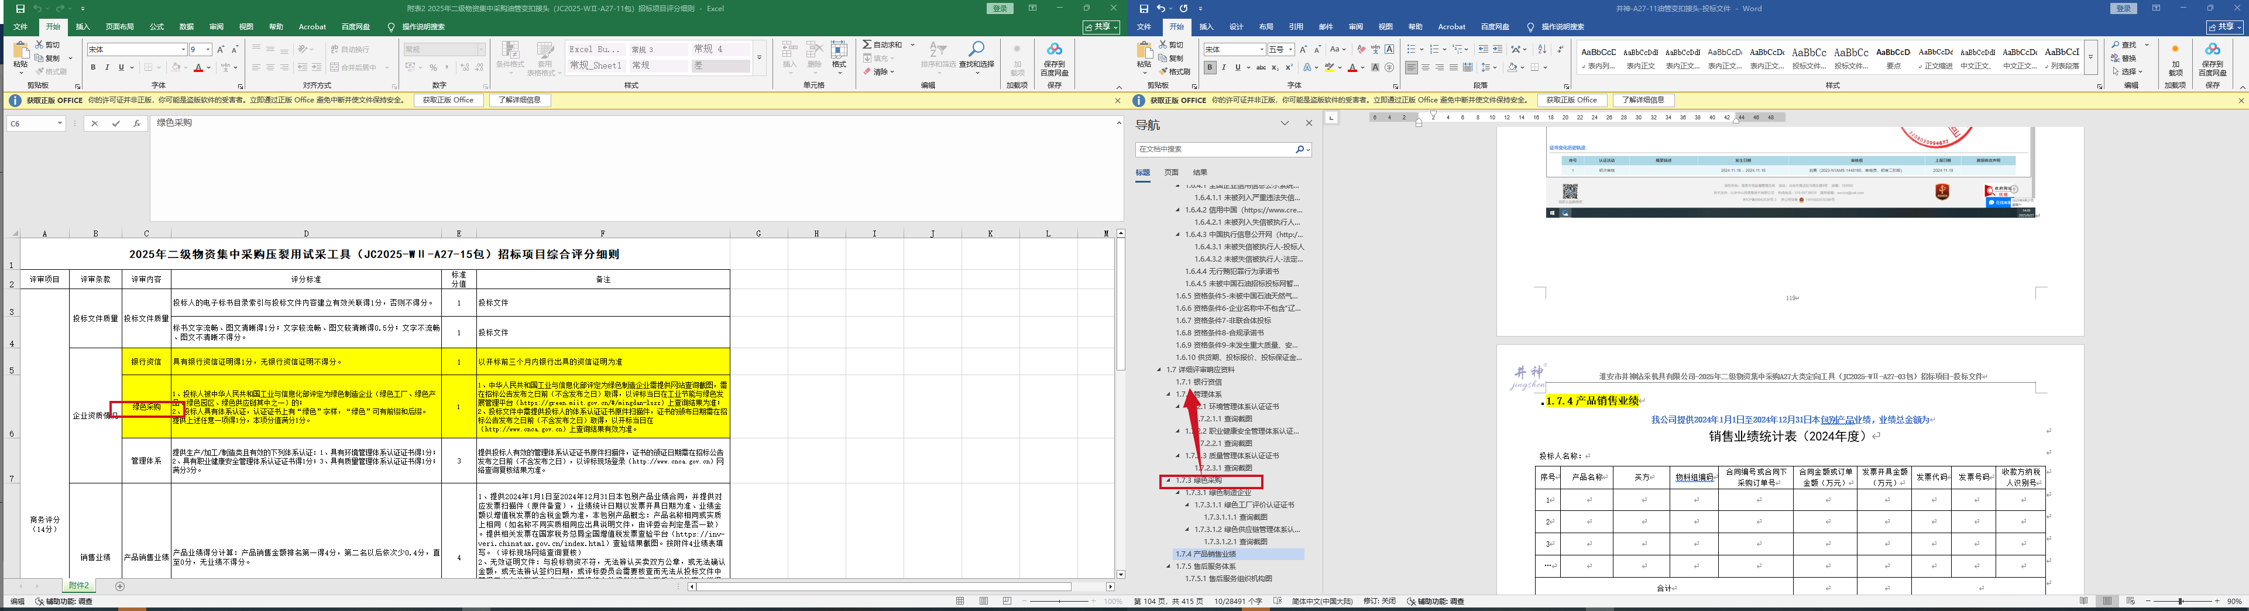The image size is (2249, 611).
Task: Click Excel's AutoSum sigma icon
Action: pos(867,44)
